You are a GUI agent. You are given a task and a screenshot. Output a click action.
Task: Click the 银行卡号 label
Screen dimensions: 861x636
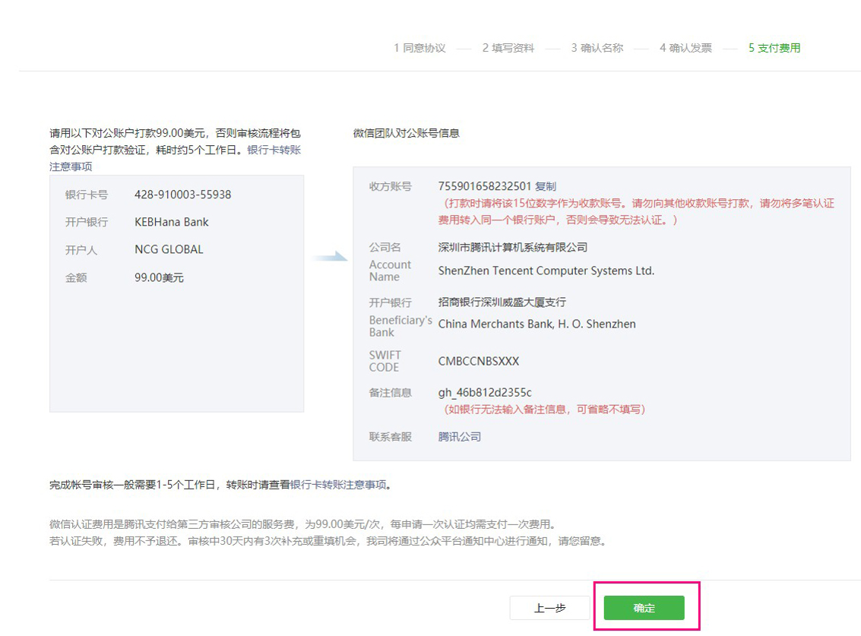86,195
